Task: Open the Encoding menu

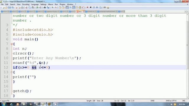Action: tap(26, 4)
